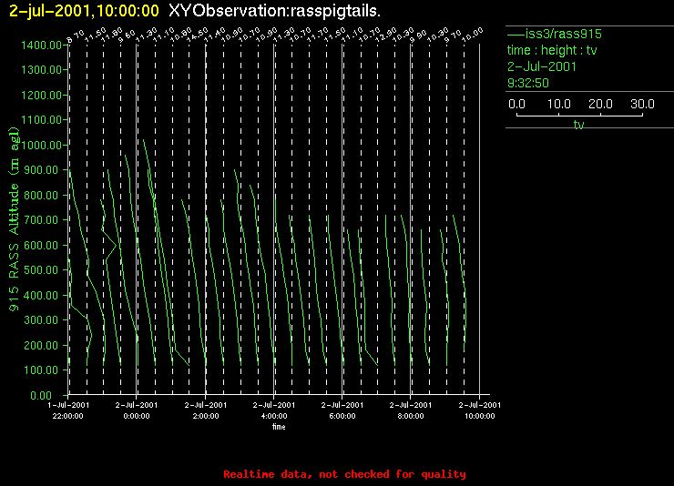Click the '1000.00' altitude axis label
The width and height of the screenshot is (674, 486).
coord(41,145)
